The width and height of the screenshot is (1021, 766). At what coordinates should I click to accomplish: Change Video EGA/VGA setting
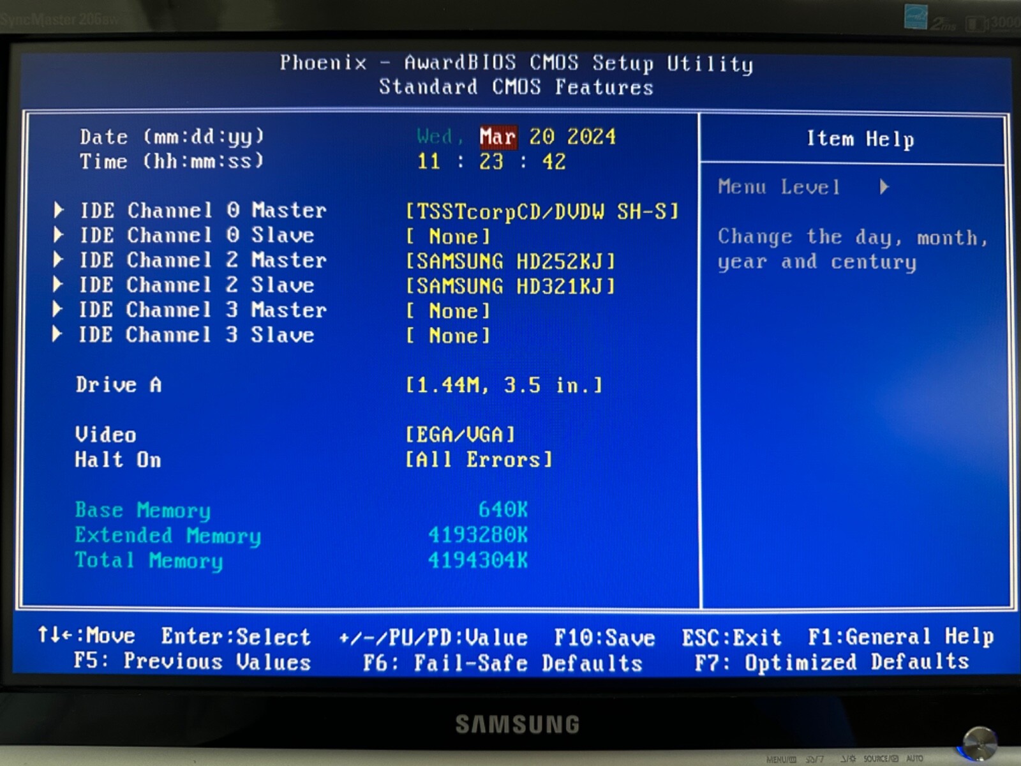click(x=460, y=435)
